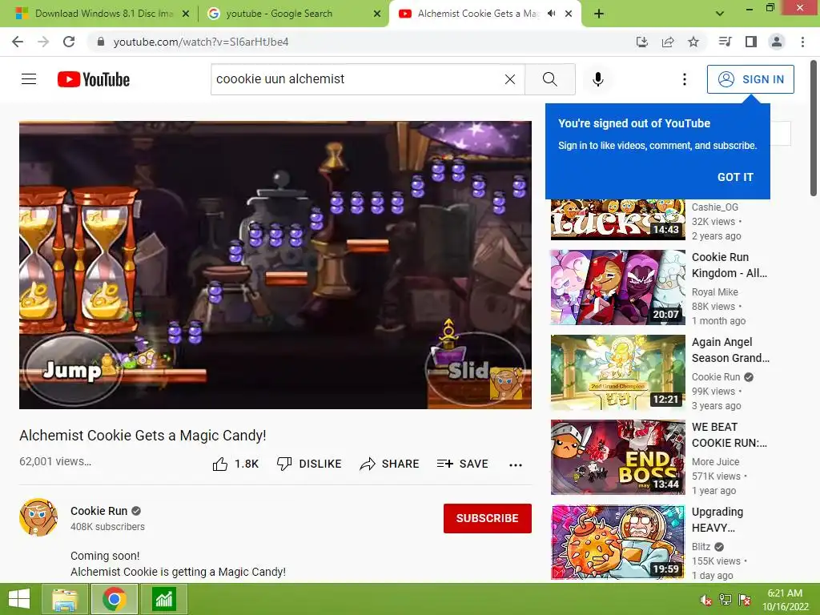This screenshot has width=820, height=615.
Task: Click the magnifier search button
Action: pyautogui.click(x=549, y=79)
